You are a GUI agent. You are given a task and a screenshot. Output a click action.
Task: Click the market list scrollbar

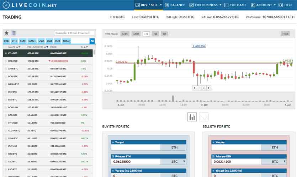(x=94, y=53)
